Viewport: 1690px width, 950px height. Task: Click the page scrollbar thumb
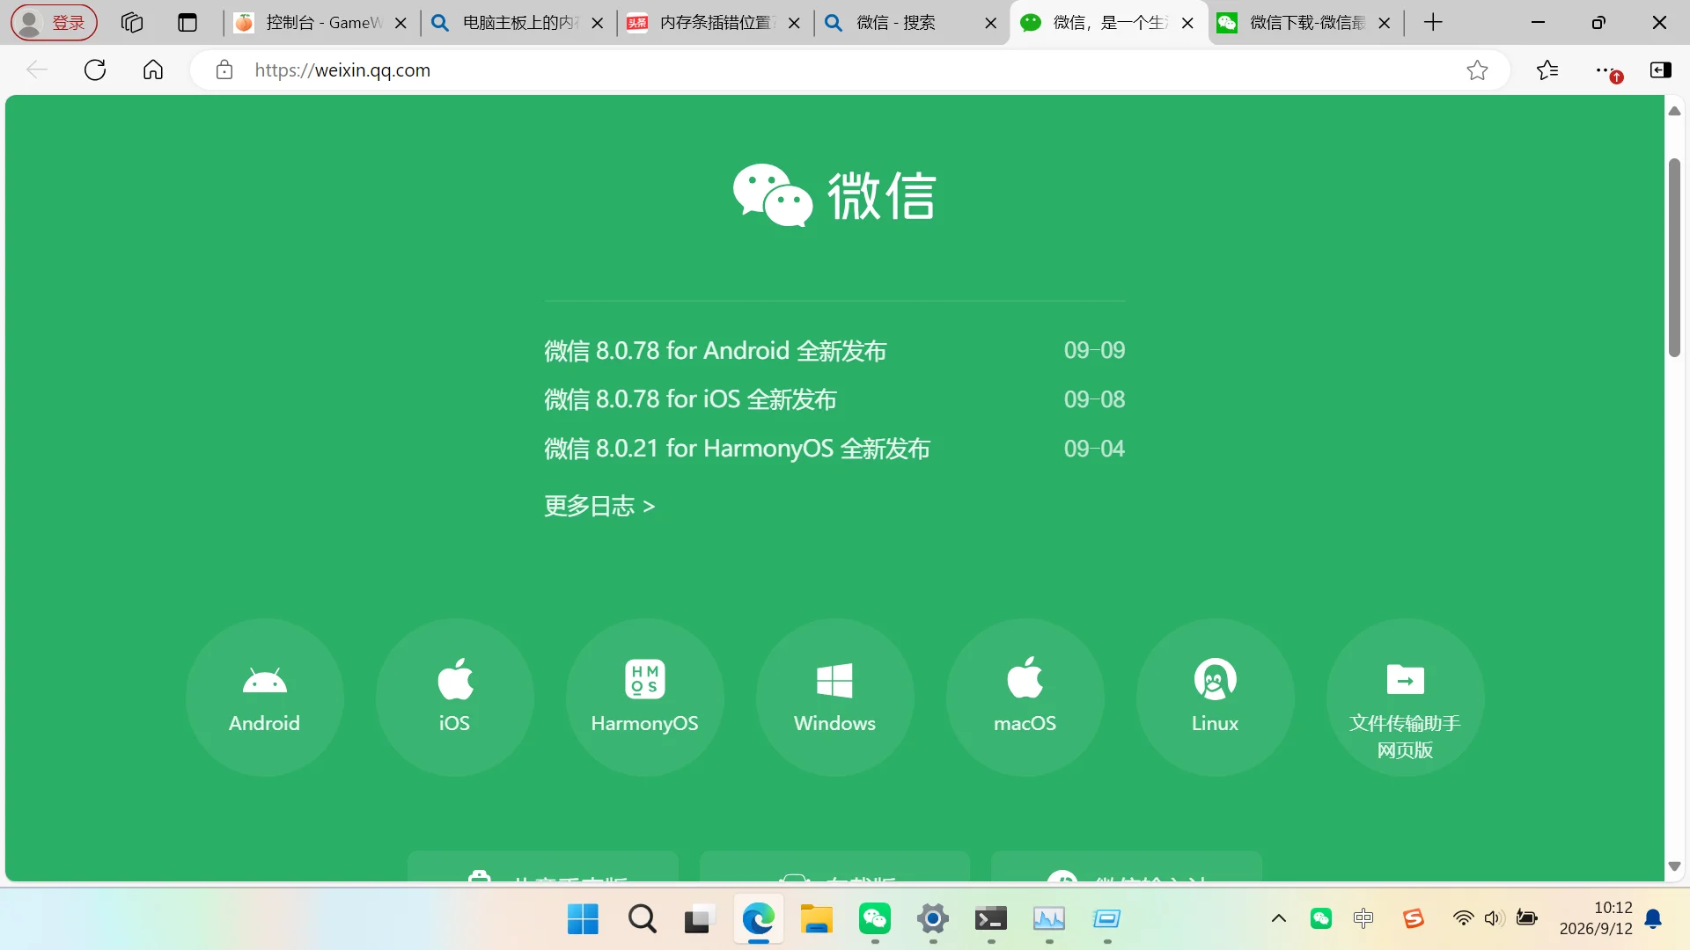(1674, 258)
